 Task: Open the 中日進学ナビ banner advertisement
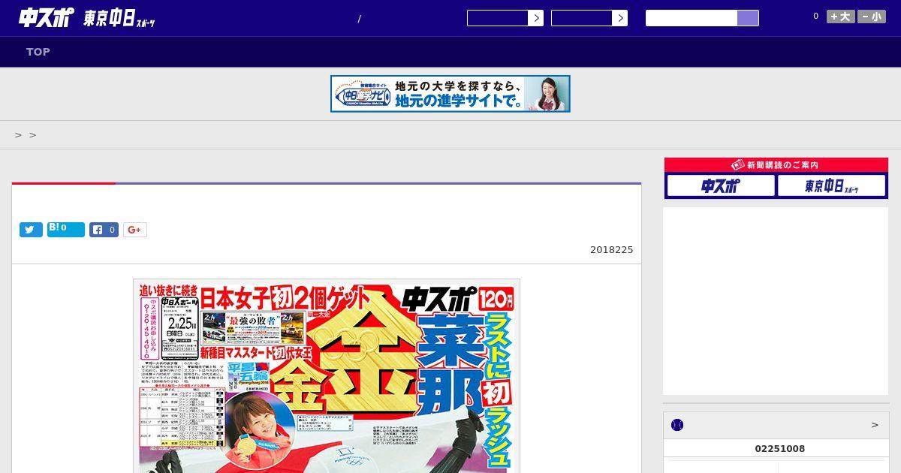(450, 94)
